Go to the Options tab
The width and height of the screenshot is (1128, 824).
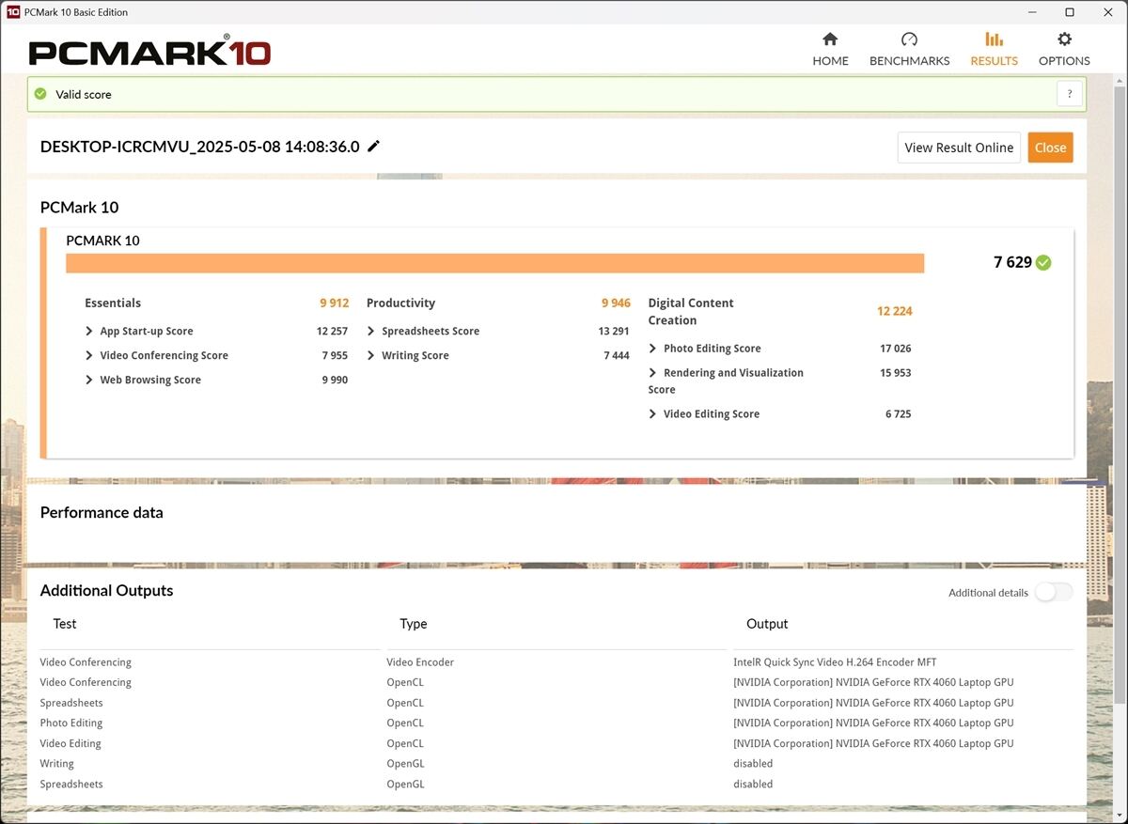pyautogui.click(x=1064, y=50)
